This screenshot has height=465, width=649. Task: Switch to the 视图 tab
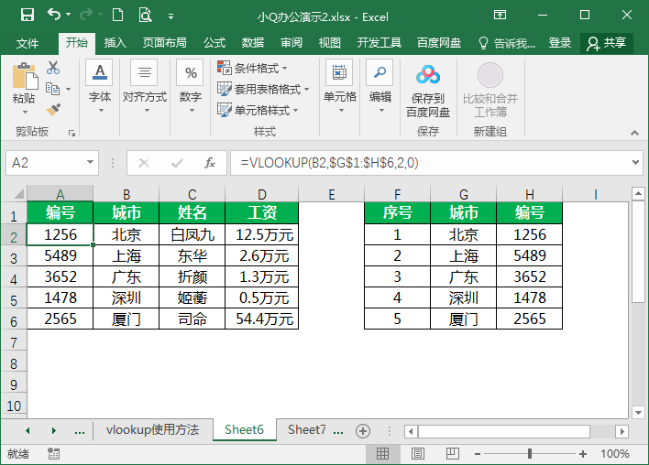[330, 43]
